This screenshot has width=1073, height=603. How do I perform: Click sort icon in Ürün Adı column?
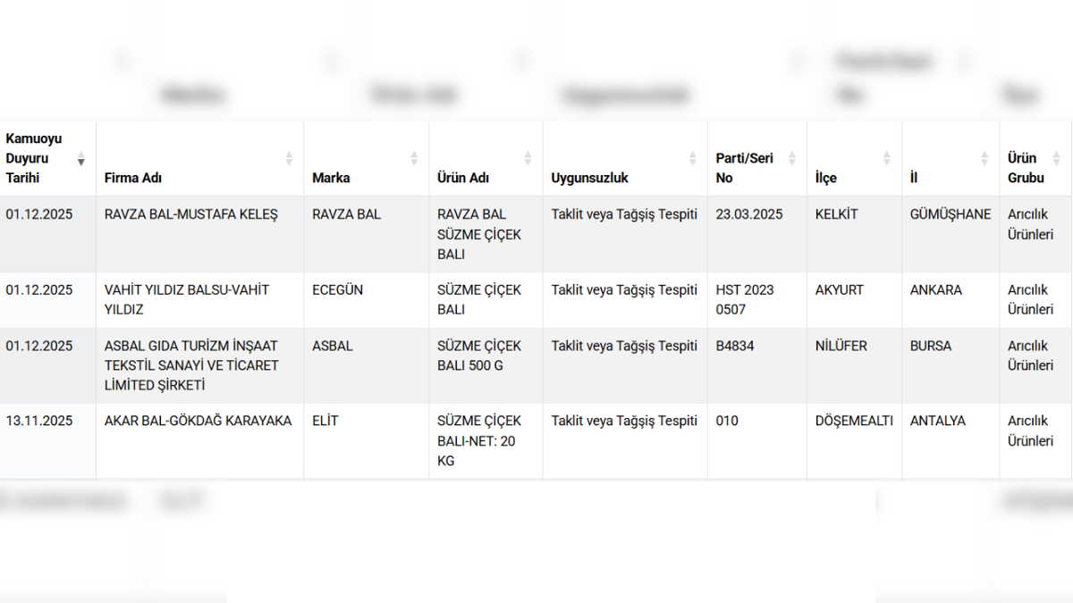(x=528, y=158)
